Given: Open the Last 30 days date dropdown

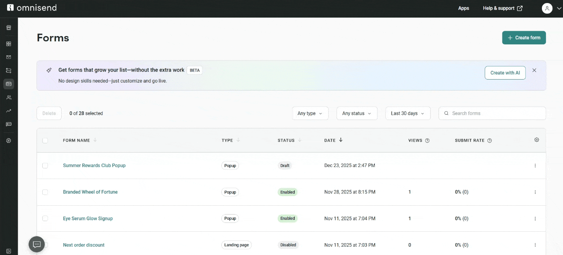Looking at the screenshot, I should pyautogui.click(x=408, y=113).
